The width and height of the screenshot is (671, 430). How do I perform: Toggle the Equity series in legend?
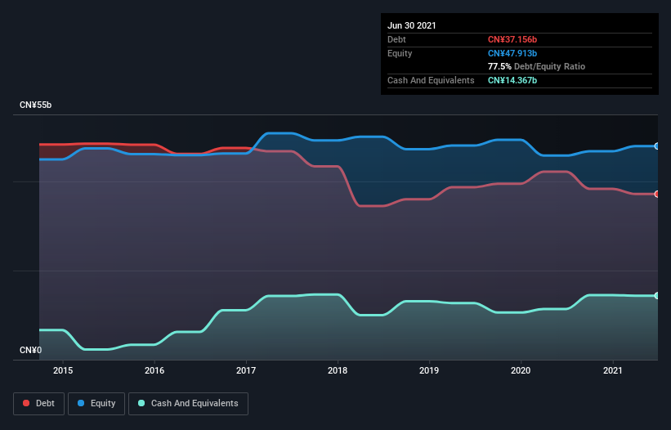(x=96, y=404)
